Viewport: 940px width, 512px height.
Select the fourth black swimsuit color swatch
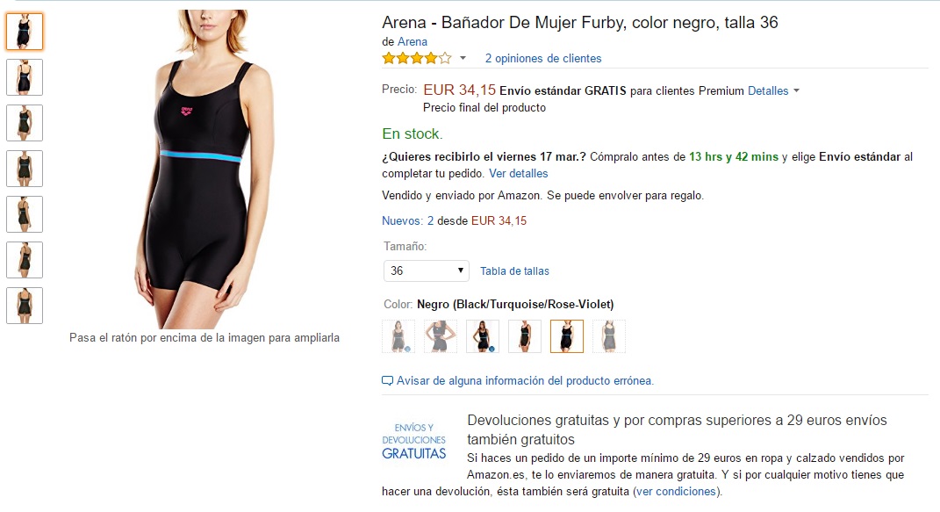click(525, 335)
